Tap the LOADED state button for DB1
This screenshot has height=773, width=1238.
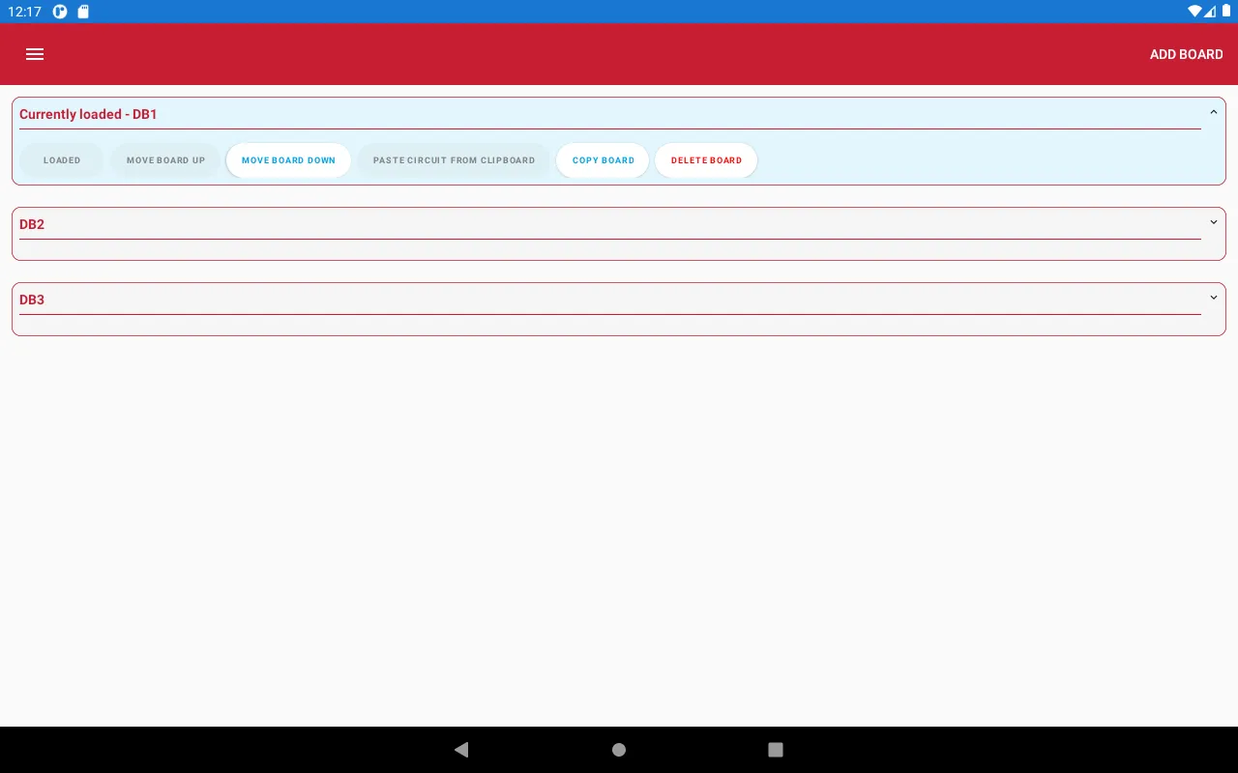click(61, 160)
